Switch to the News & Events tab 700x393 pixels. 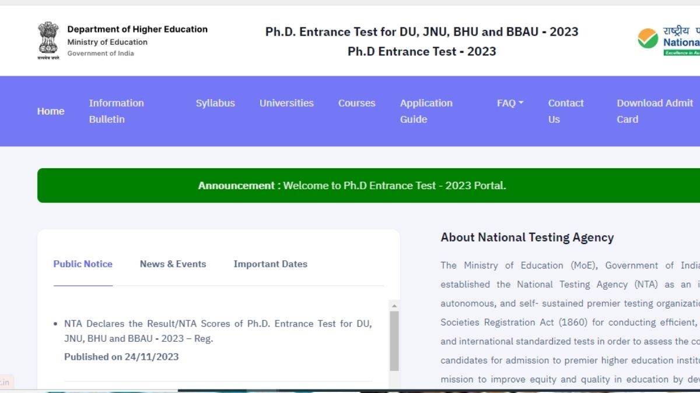tap(173, 264)
